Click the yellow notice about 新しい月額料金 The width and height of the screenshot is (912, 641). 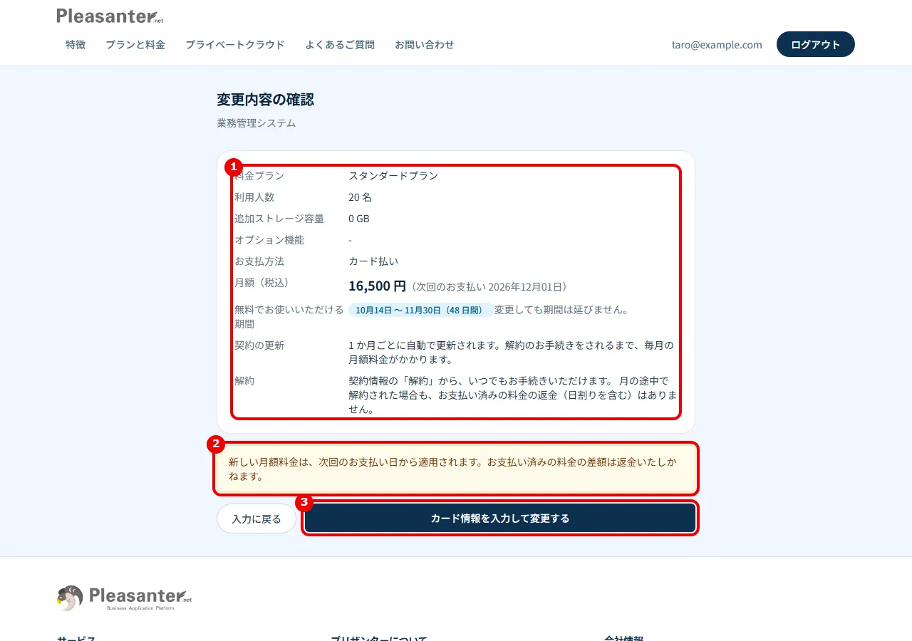[456, 469]
